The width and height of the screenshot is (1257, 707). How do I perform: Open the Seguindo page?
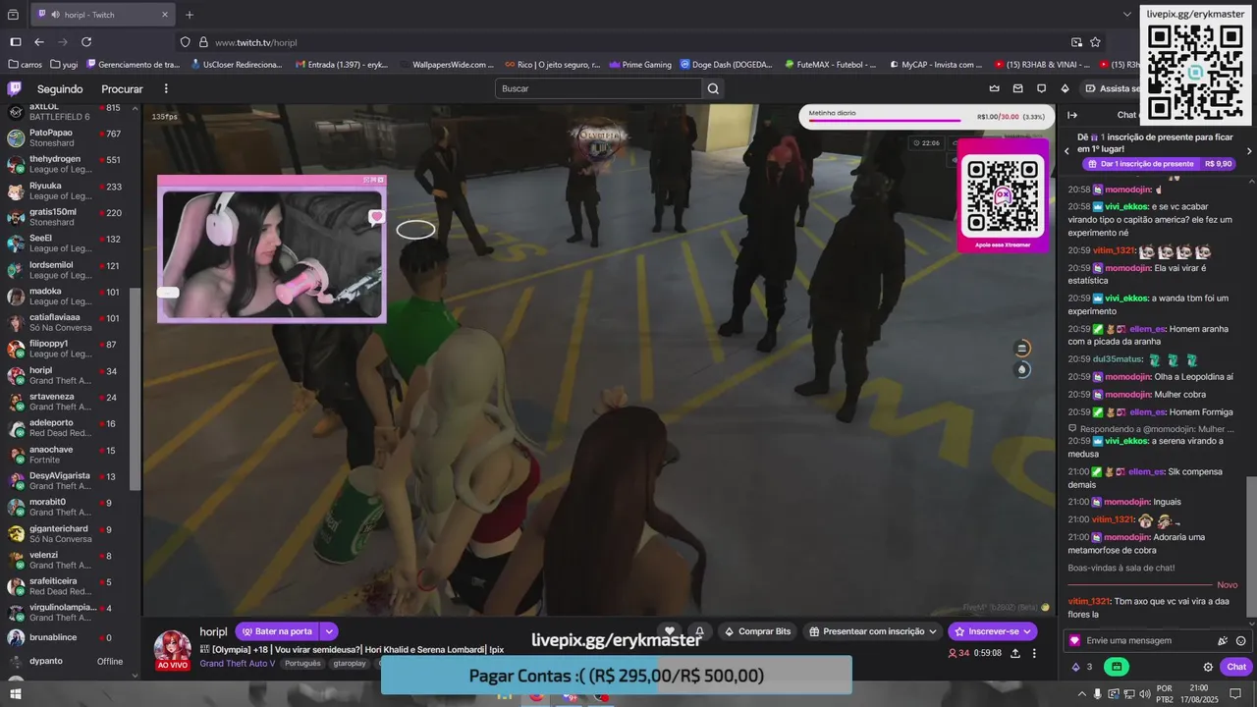pyautogui.click(x=60, y=88)
